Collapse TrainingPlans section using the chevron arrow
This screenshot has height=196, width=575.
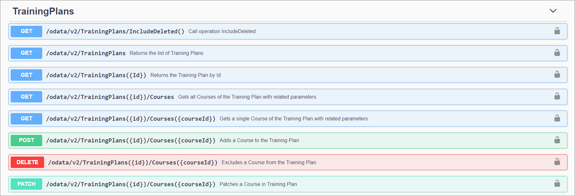coord(553,11)
